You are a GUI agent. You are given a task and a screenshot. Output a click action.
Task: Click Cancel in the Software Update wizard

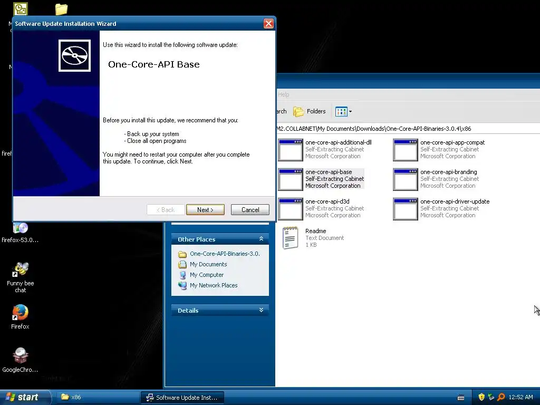[x=250, y=210]
